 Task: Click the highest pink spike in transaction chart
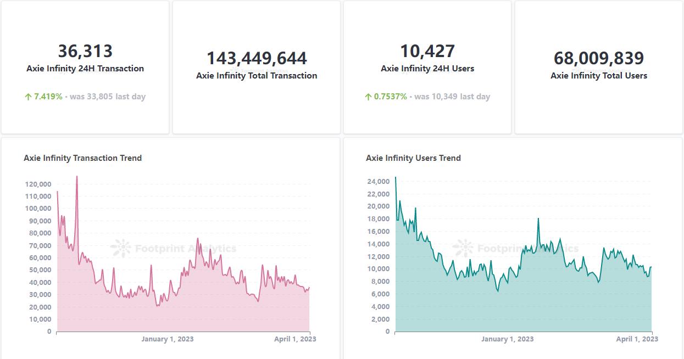[77, 177]
